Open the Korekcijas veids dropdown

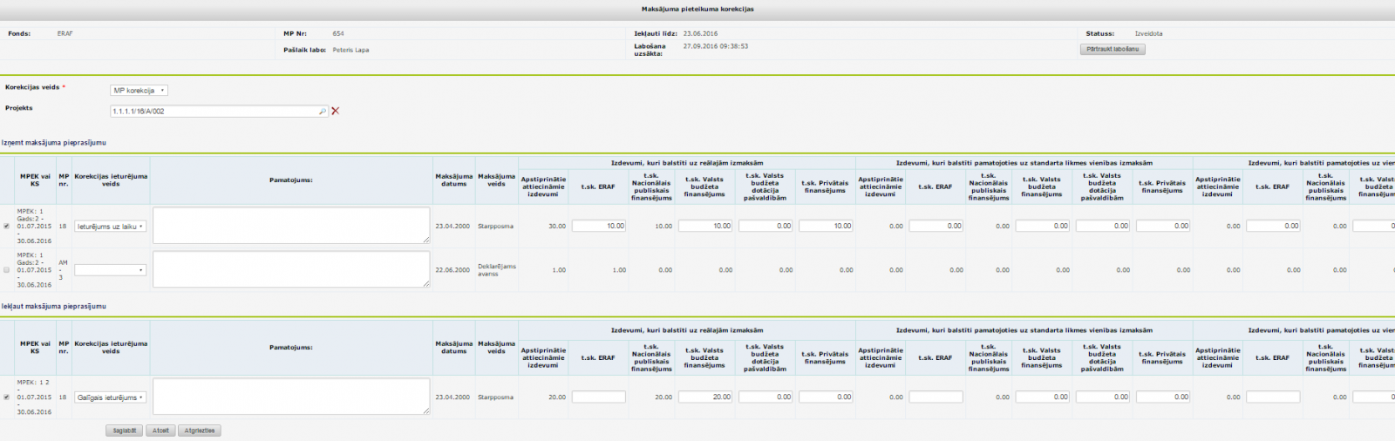point(139,91)
